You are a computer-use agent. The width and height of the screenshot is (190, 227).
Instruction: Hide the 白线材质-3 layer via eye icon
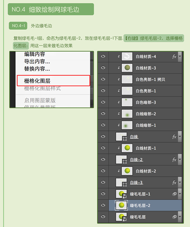pos(103,68)
